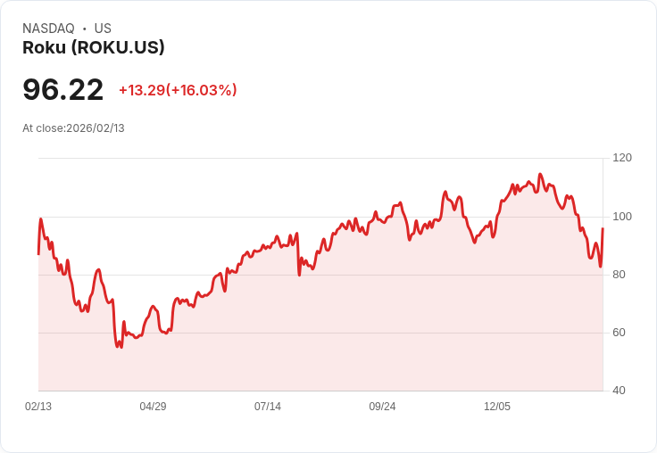Image resolution: width=657 pixels, height=453 pixels.
Task: Click the 40 price axis label
Action: click(619, 391)
